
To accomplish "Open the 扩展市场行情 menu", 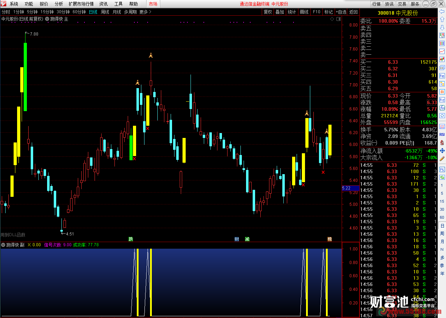I will pyautogui.click(x=81, y=4).
